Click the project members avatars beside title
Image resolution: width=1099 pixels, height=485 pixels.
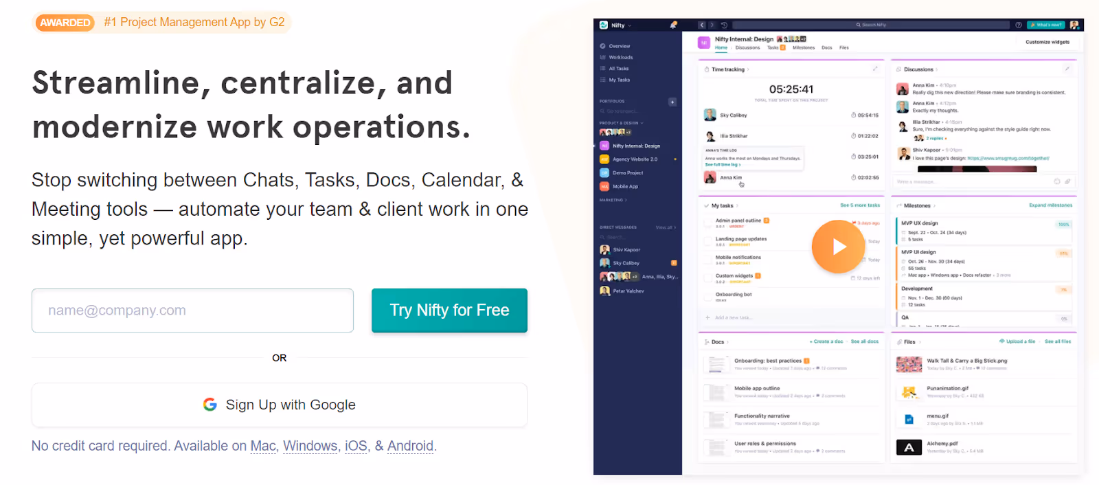pyautogui.click(x=791, y=39)
